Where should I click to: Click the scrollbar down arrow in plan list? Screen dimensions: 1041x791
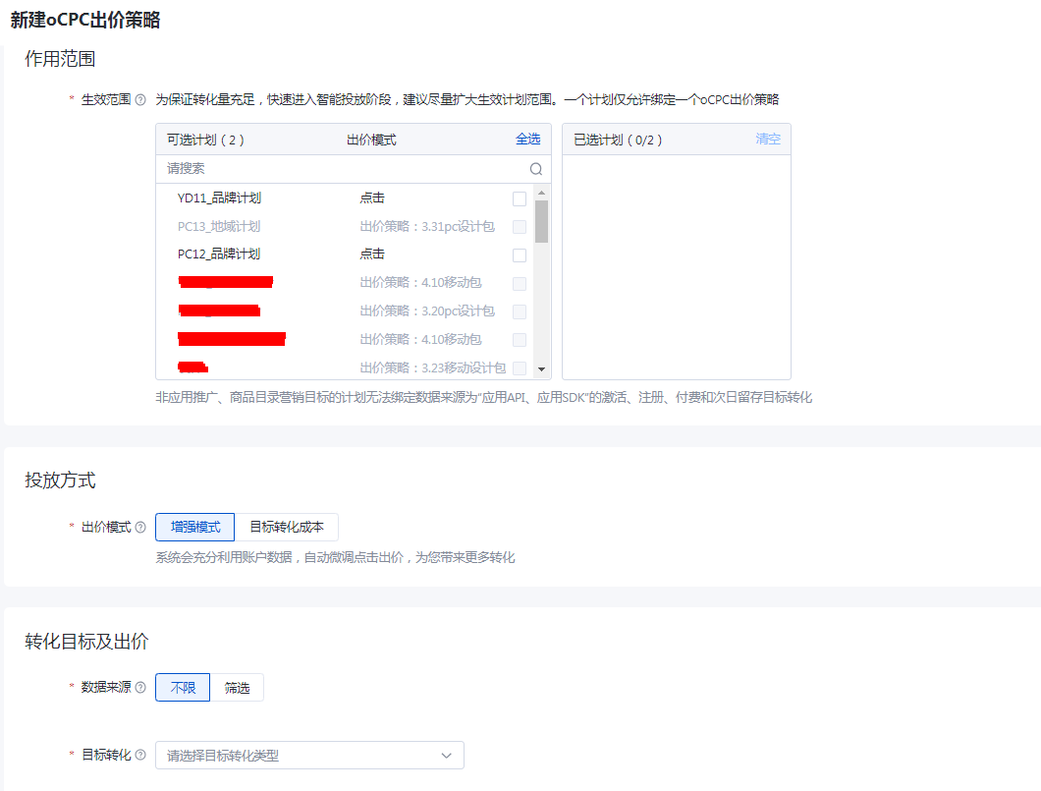tap(543, 367)
